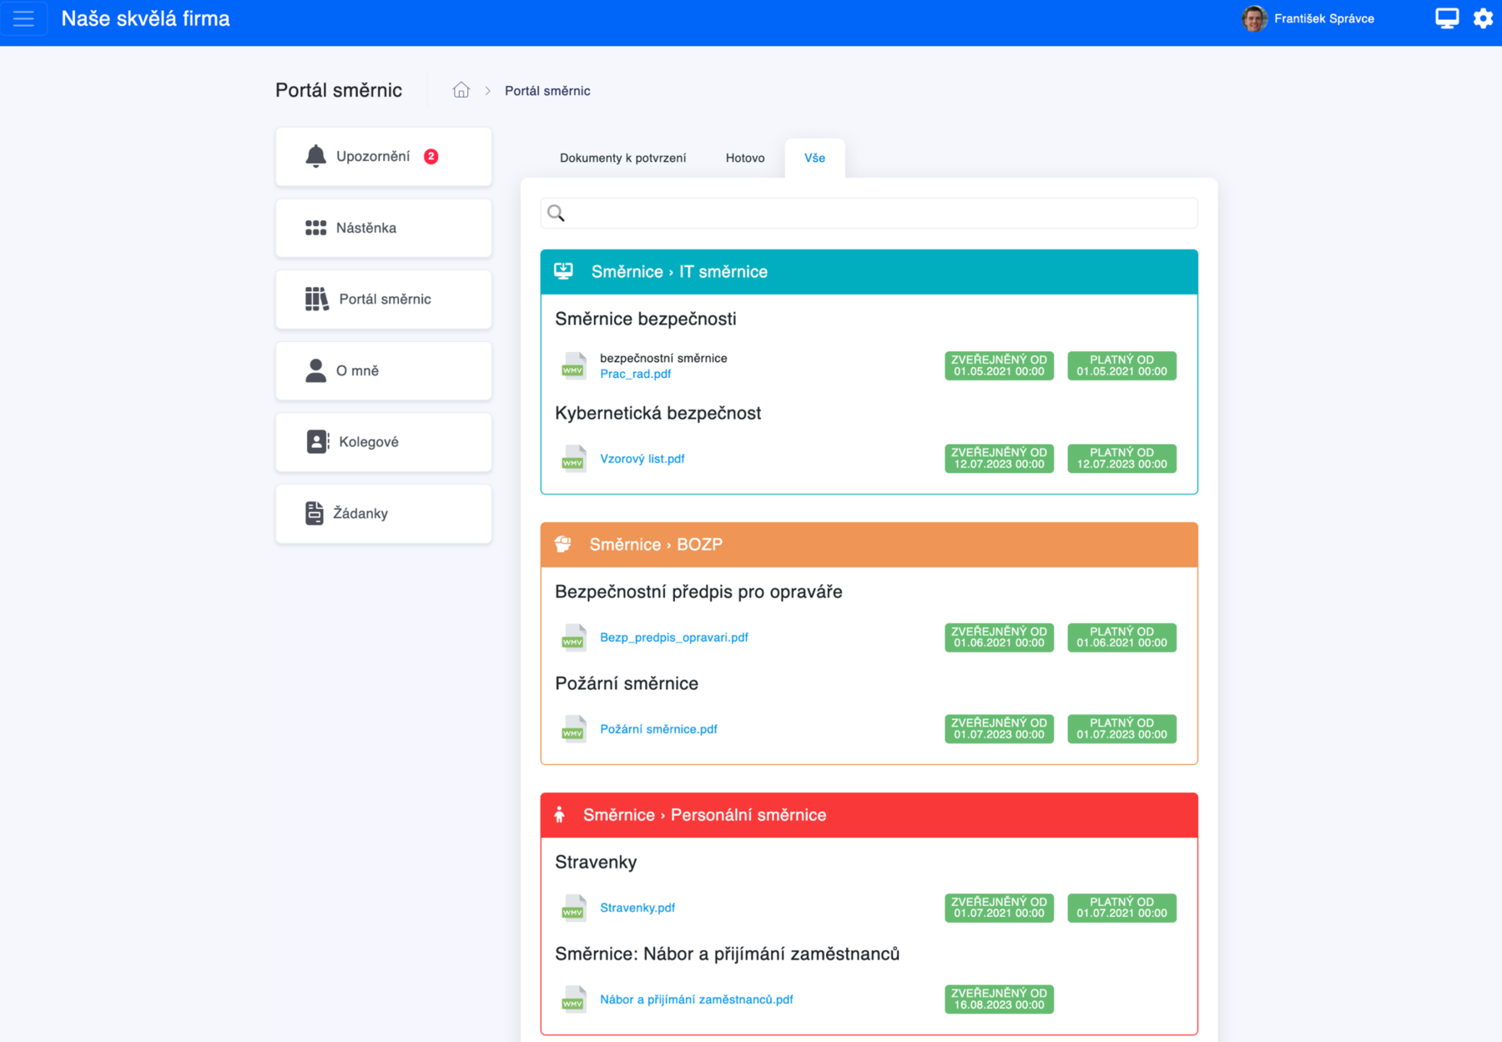Click Bezpečnostní předpis pro opraváře heading
1502x1042 pixels.
698,591
